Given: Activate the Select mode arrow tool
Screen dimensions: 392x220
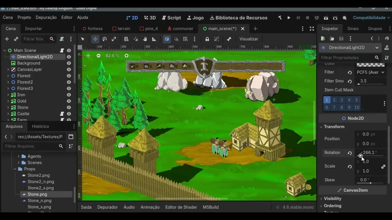Looking at the screenshot, I should point(83,39).
